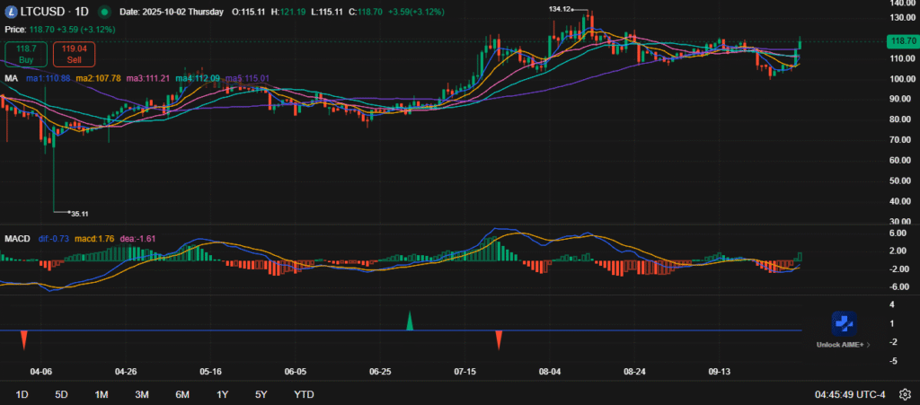Select the YTD time range
This screenshot has height=405, width=920.
point(304,394)
